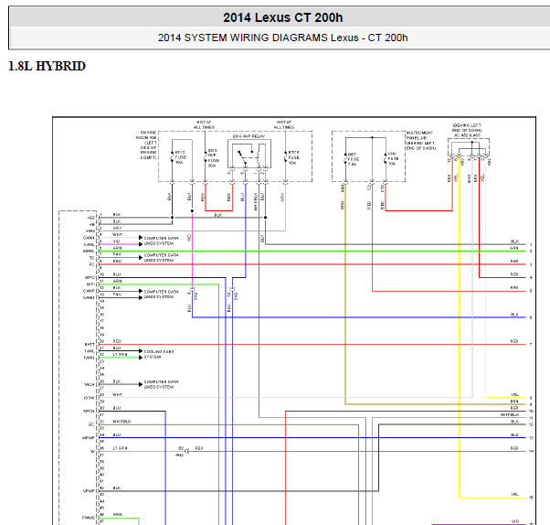Image resolution: width=550 pixels, height=525 pixels.
Task: Select the "VIO" label on the bottom right magenta wire
Action: point(515,521)
